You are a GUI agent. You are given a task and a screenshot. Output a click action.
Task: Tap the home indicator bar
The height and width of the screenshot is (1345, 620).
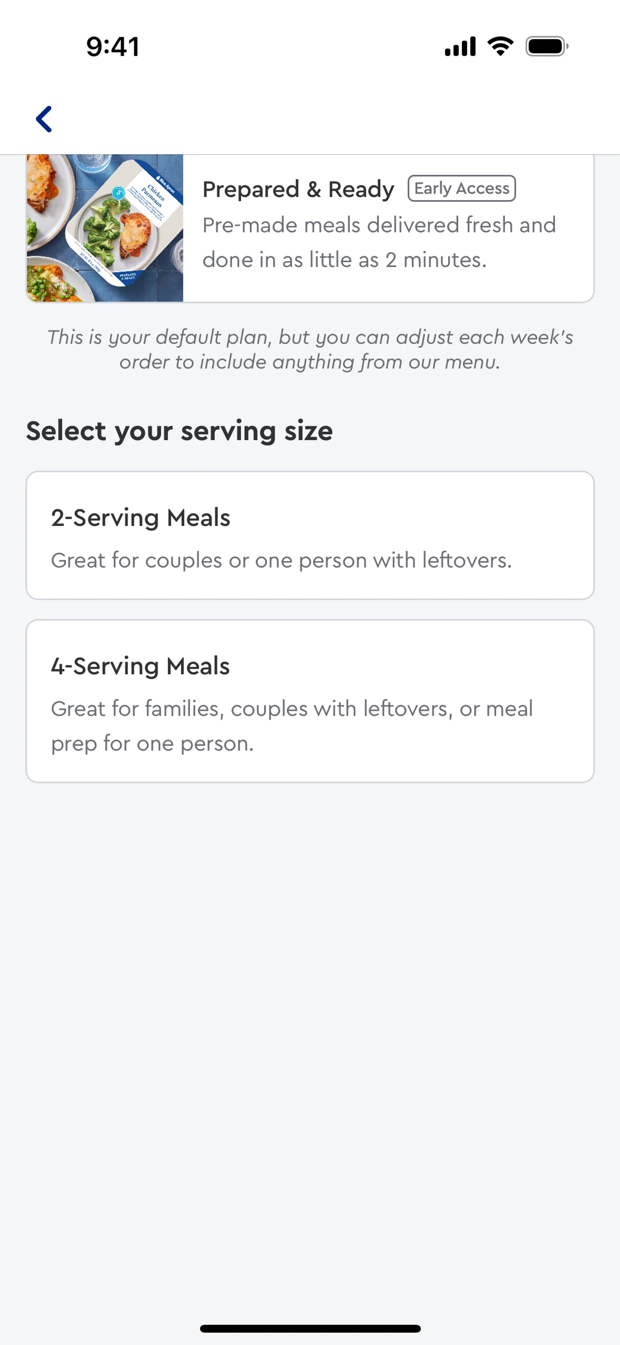coord(310,1328)
